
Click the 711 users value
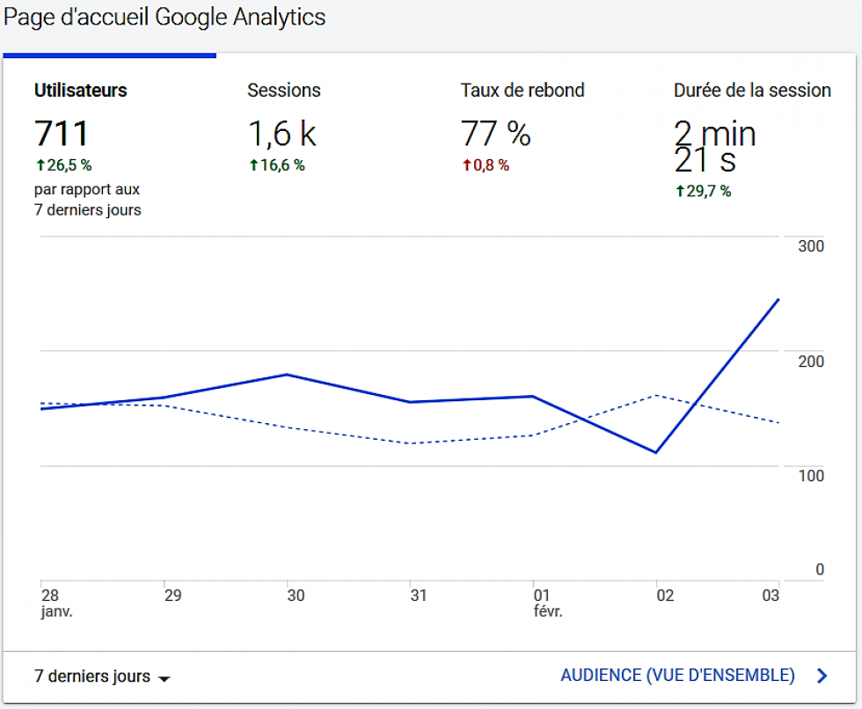(61, 134)
